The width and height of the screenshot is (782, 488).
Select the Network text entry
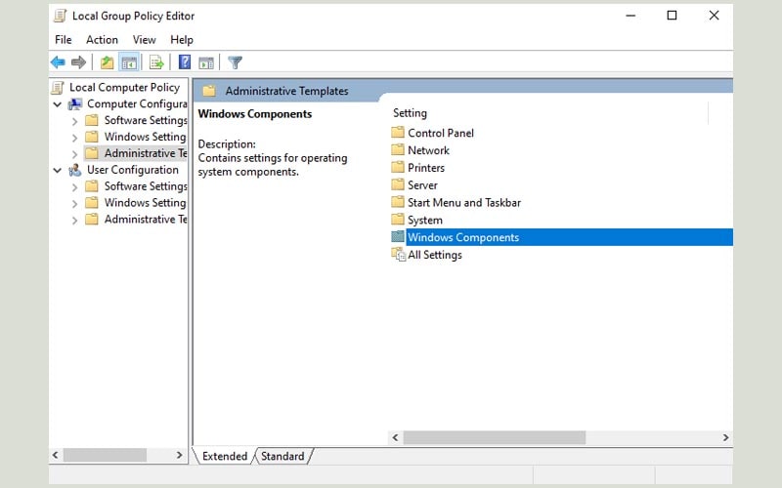click(x=428, y=150)
